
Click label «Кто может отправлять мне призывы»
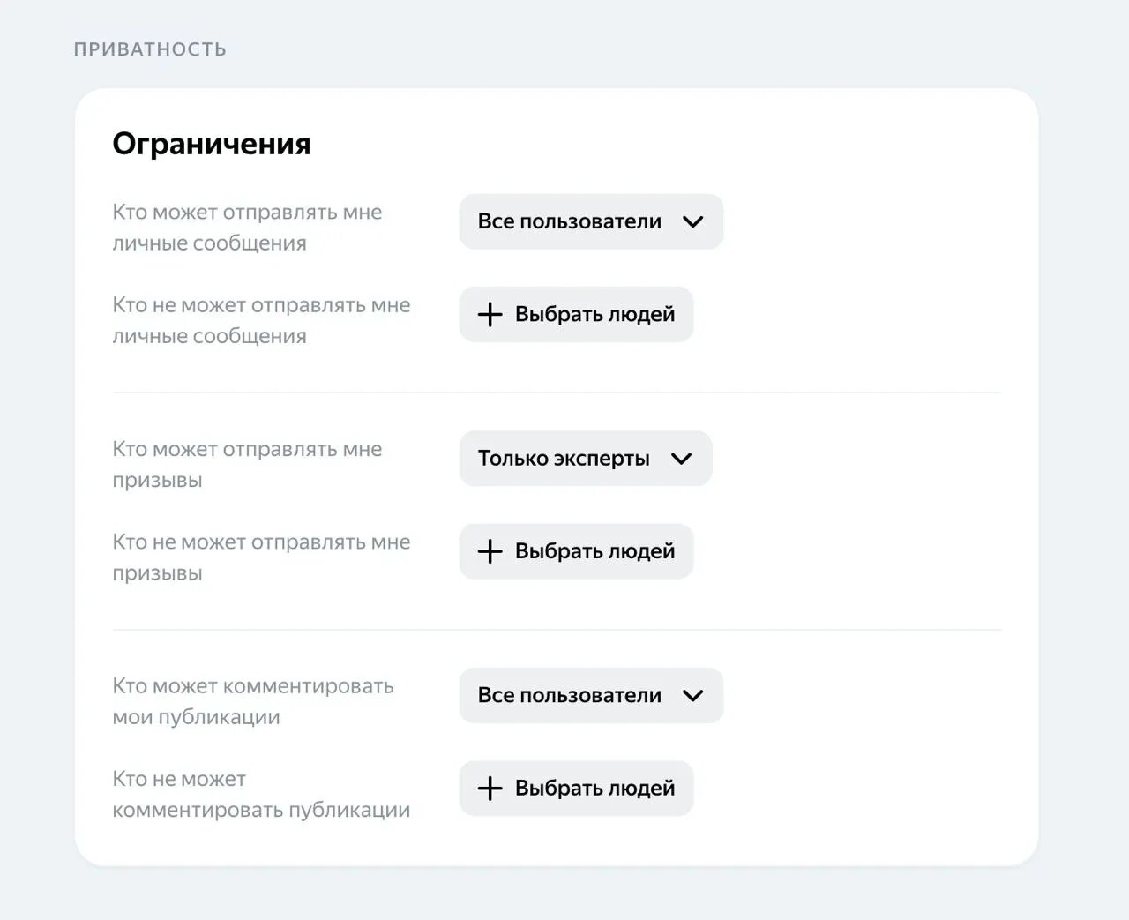247,464
